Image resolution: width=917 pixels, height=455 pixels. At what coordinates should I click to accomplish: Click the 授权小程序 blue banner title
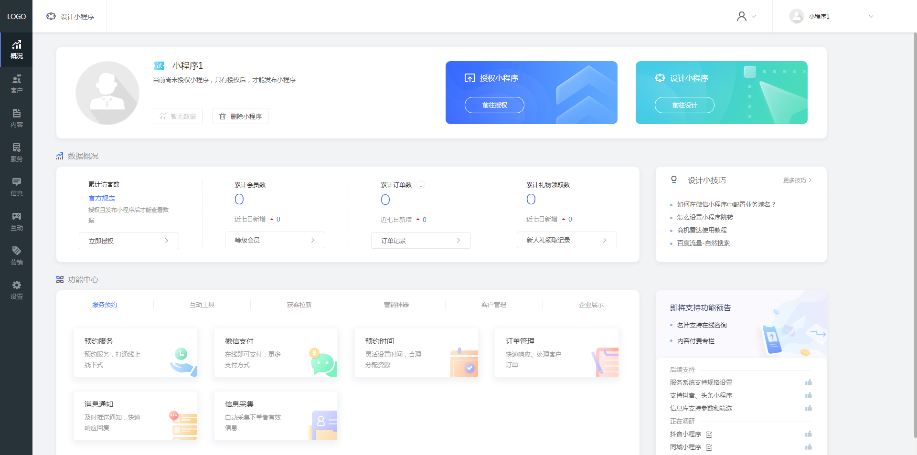499,78
